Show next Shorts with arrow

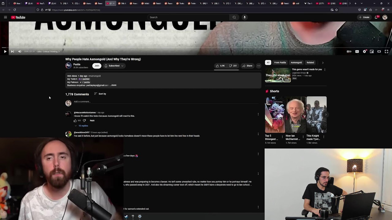click(x=326, y=115)
